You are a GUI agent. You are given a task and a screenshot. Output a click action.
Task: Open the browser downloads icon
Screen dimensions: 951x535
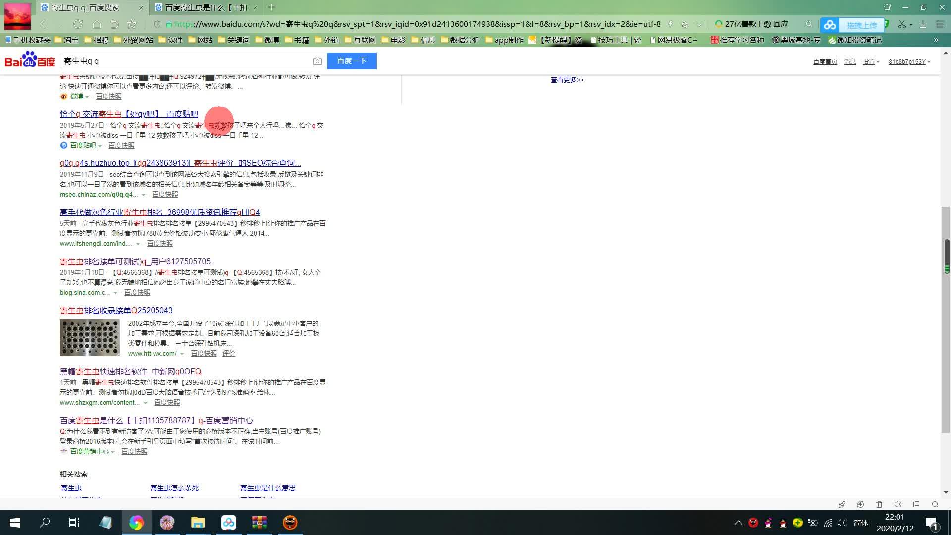(923, 24)
